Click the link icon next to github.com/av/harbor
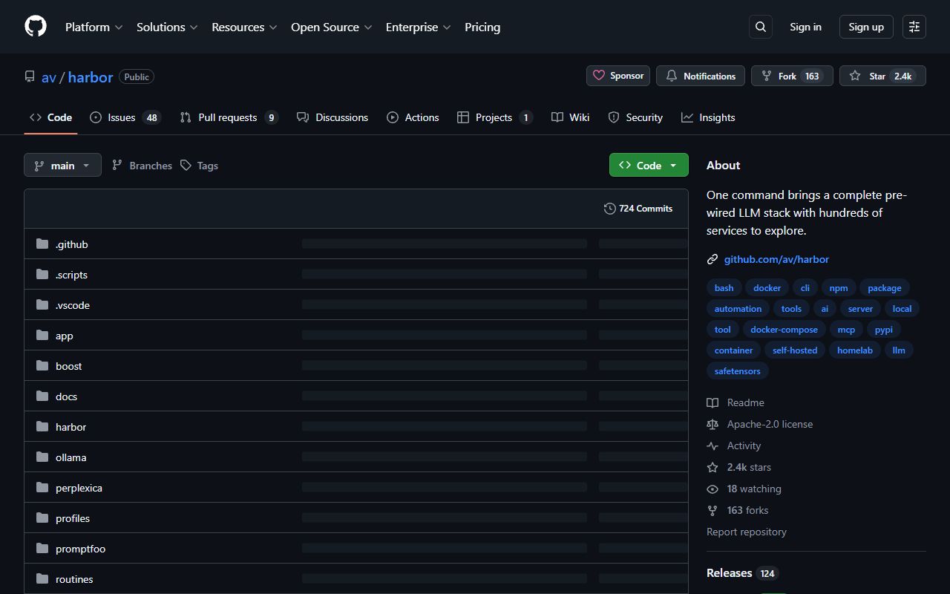Image resolution: width=950 pixels, height=594 pixels. tap(712, 259)
